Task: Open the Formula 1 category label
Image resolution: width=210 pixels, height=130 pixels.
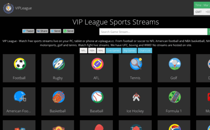Action: [x=174, y=111]
